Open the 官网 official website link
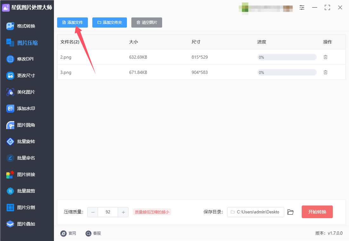349x241 pixels. [68, 233]
